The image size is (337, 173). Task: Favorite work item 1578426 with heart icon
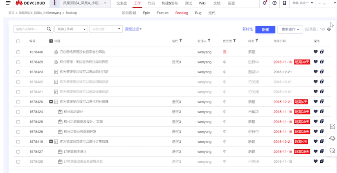coord(315,131)
